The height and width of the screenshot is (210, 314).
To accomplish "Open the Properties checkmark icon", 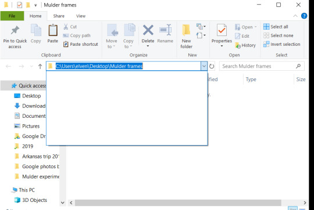I will [222, 30].
